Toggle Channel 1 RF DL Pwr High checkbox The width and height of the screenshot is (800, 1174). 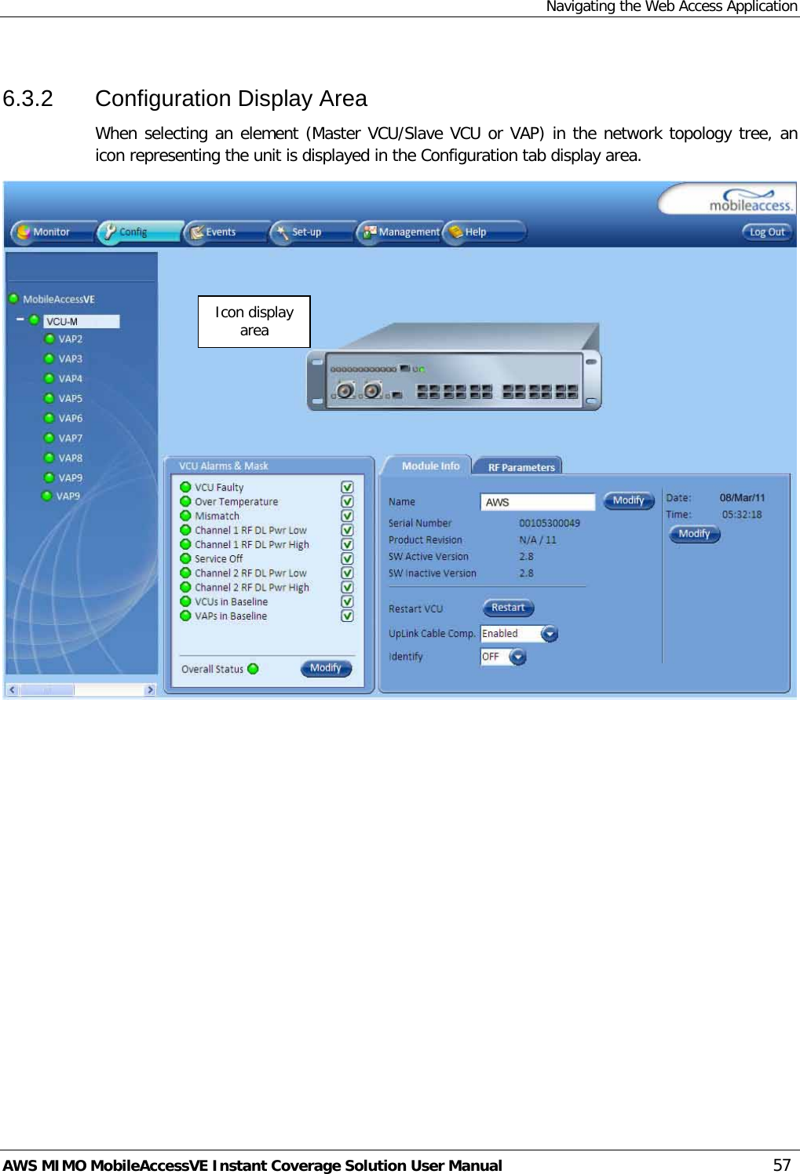(347, 544)
